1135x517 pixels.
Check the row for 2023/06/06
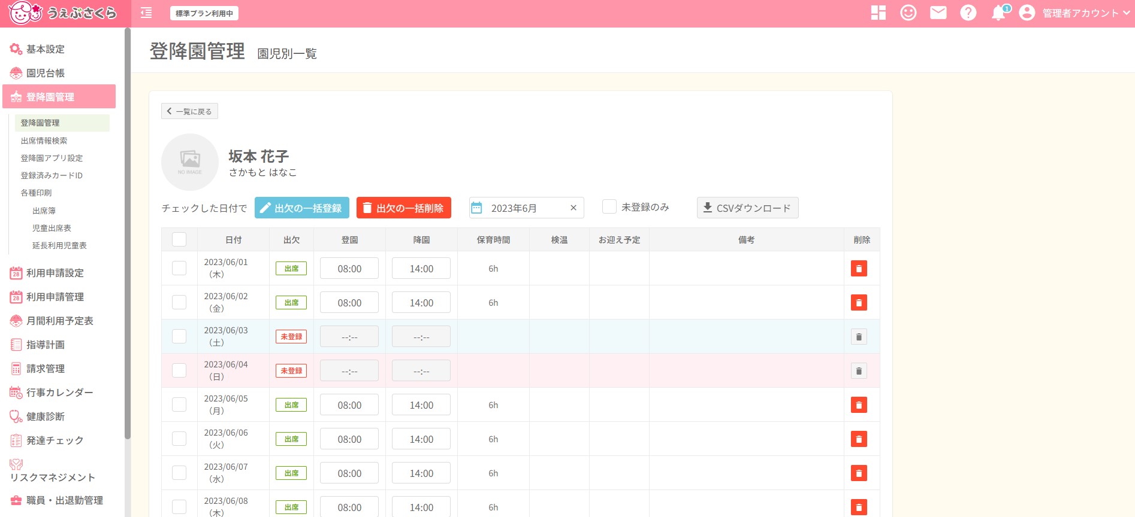point(179,439)
